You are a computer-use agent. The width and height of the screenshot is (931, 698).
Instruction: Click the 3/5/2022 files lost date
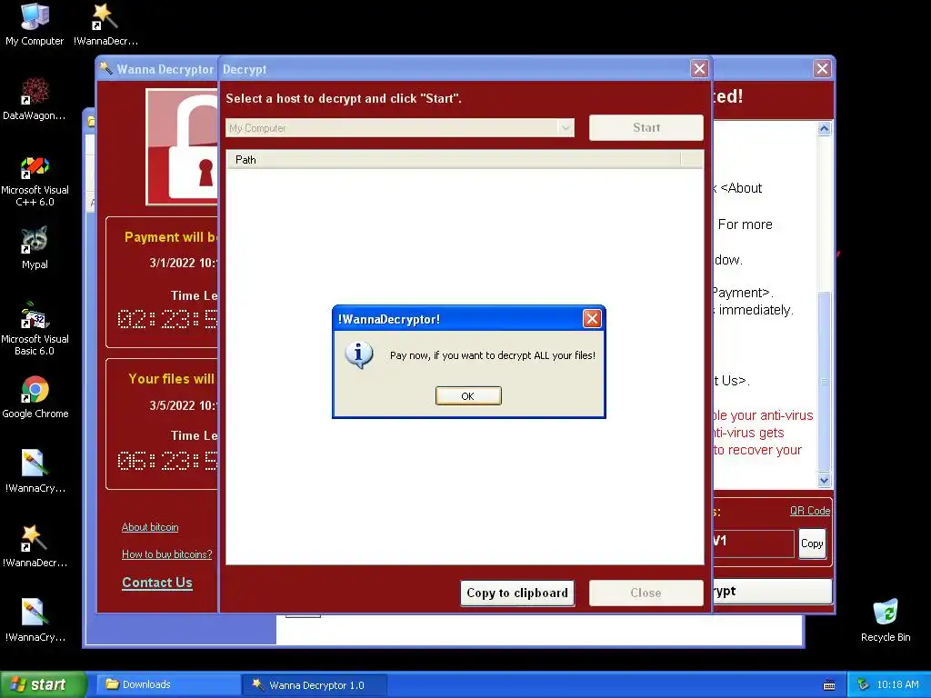(184, 405)
